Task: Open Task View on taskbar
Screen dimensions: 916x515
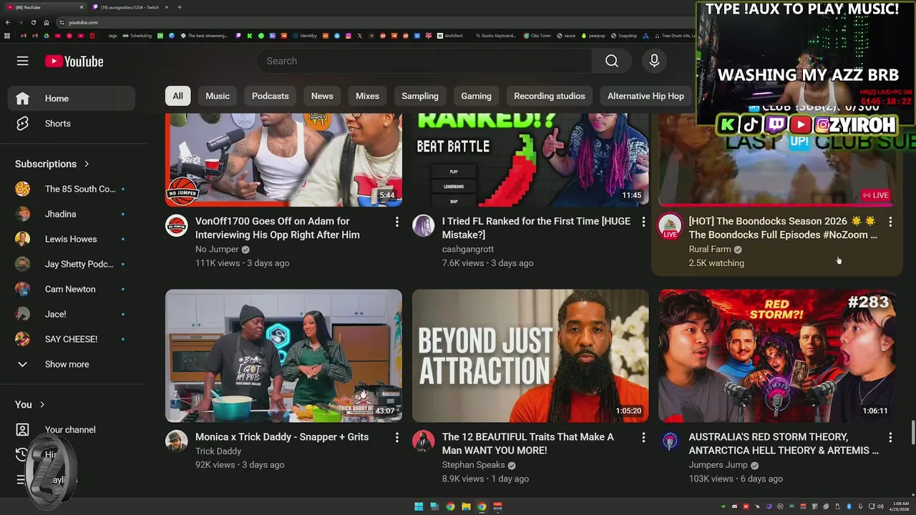Action: click(434, 506)
